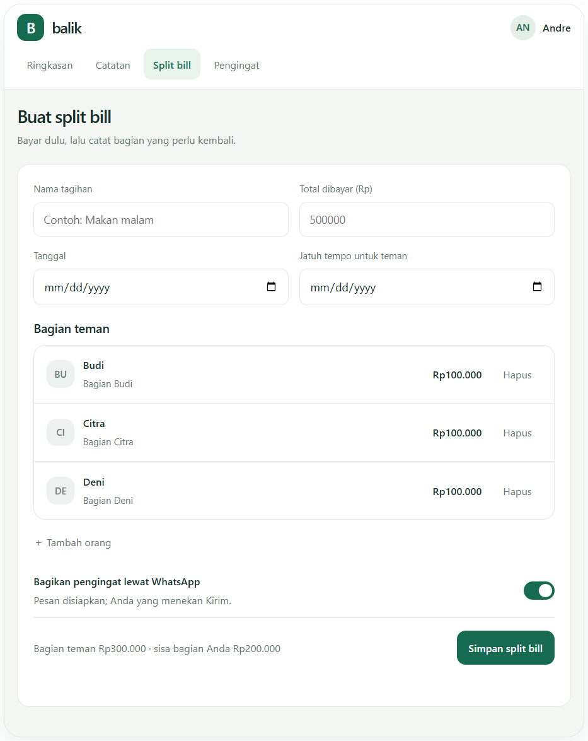This screenshot has height=741, width=588.
Task: Click the Bagikan pengingat lewat WhatsApp label
Action: pos(117,582)
